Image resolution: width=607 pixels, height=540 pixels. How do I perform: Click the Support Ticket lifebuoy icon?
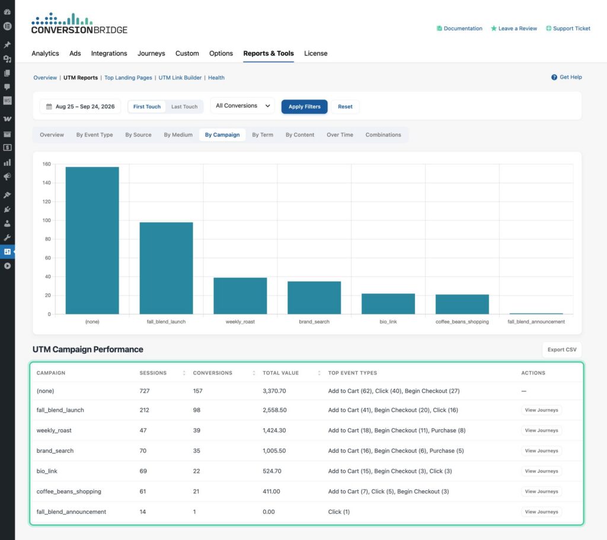pos(548,28)
